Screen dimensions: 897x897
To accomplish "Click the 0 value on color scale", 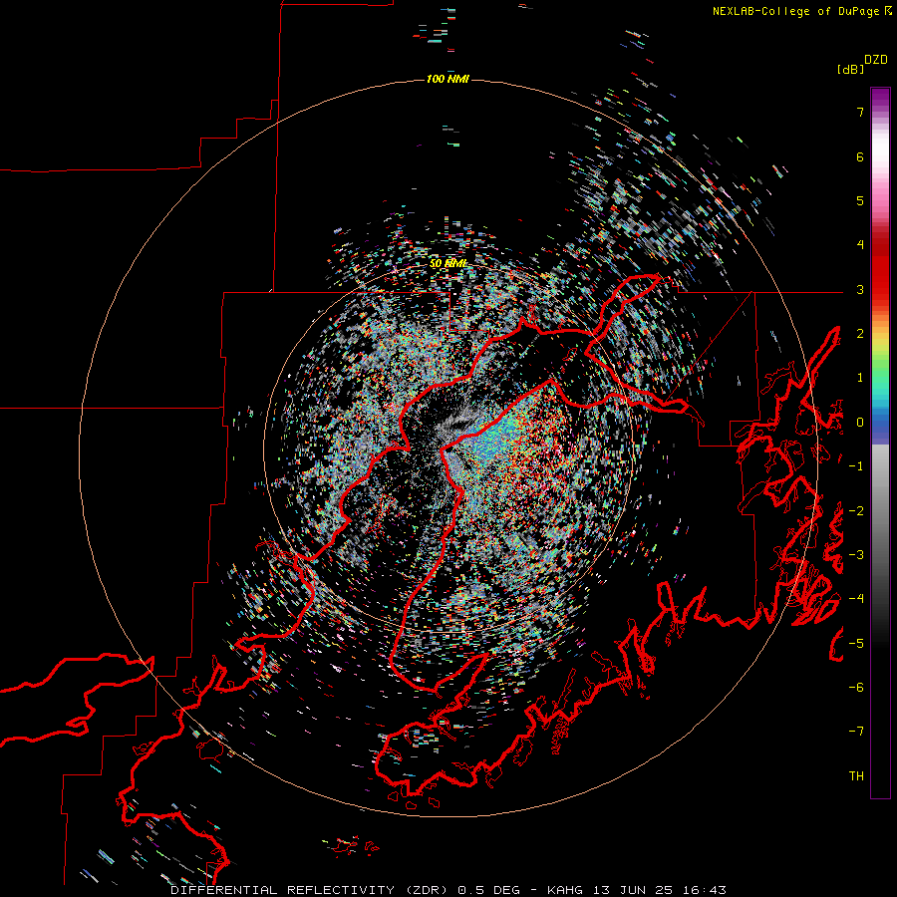I will 860,423.
